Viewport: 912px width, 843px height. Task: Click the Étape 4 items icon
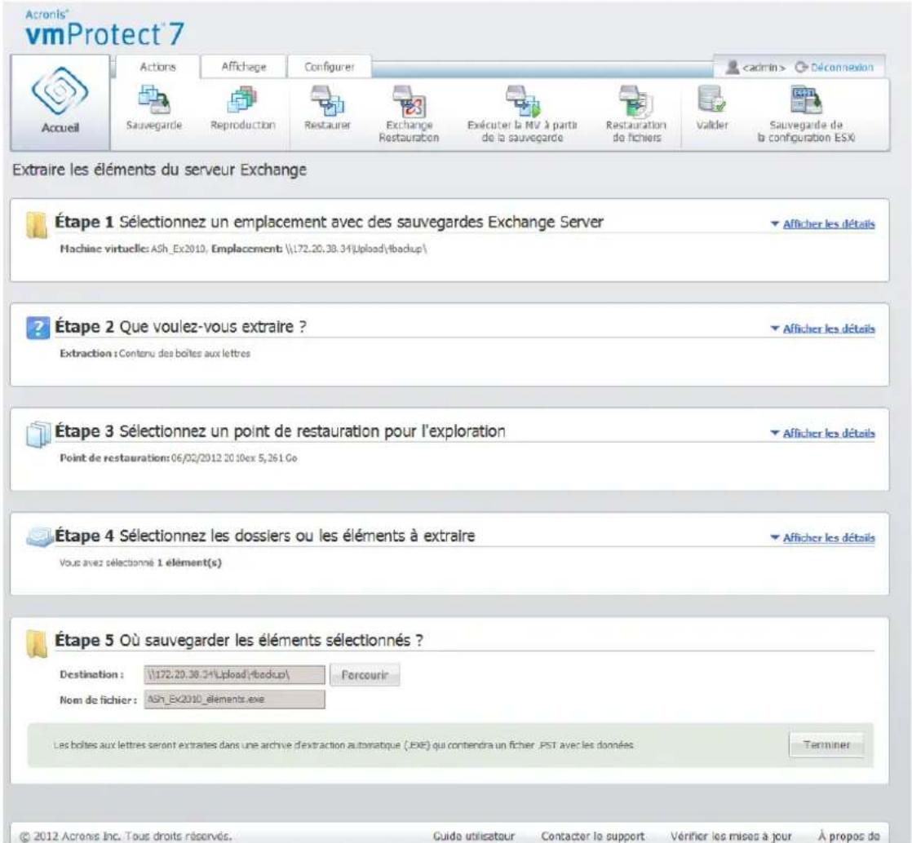(40, 536)
